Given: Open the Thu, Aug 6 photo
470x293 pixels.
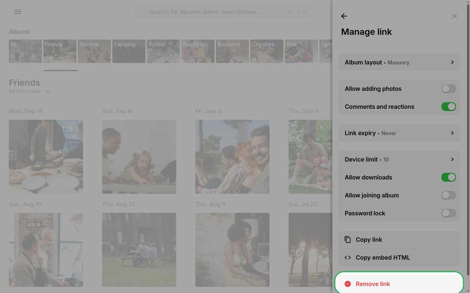Looking at the screenshot, I should click(232, 250).
